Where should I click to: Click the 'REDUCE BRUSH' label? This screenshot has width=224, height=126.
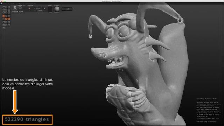click(18, 12)
